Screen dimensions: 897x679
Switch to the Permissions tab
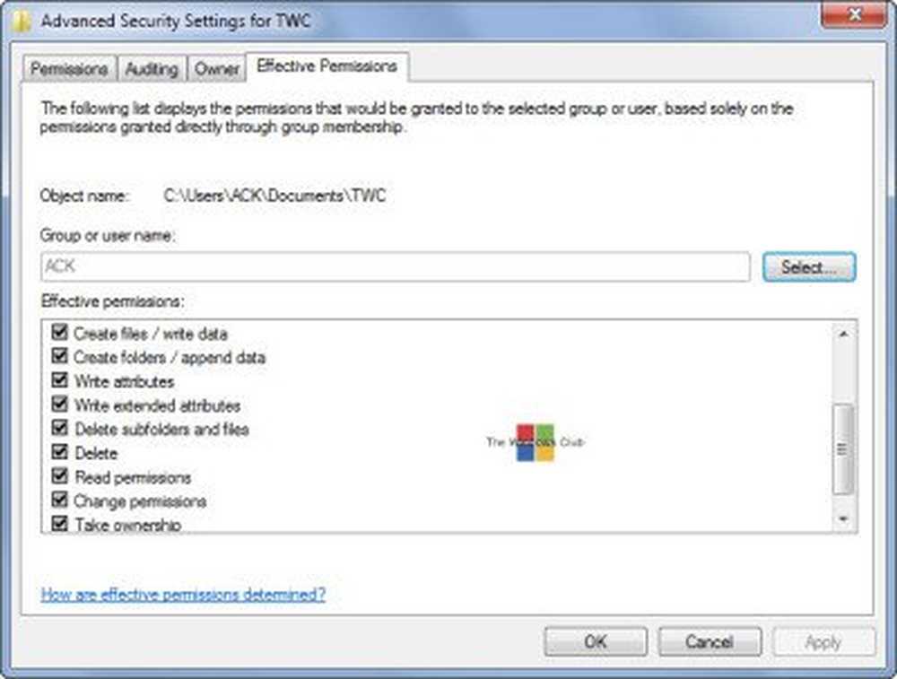(70, 69)
